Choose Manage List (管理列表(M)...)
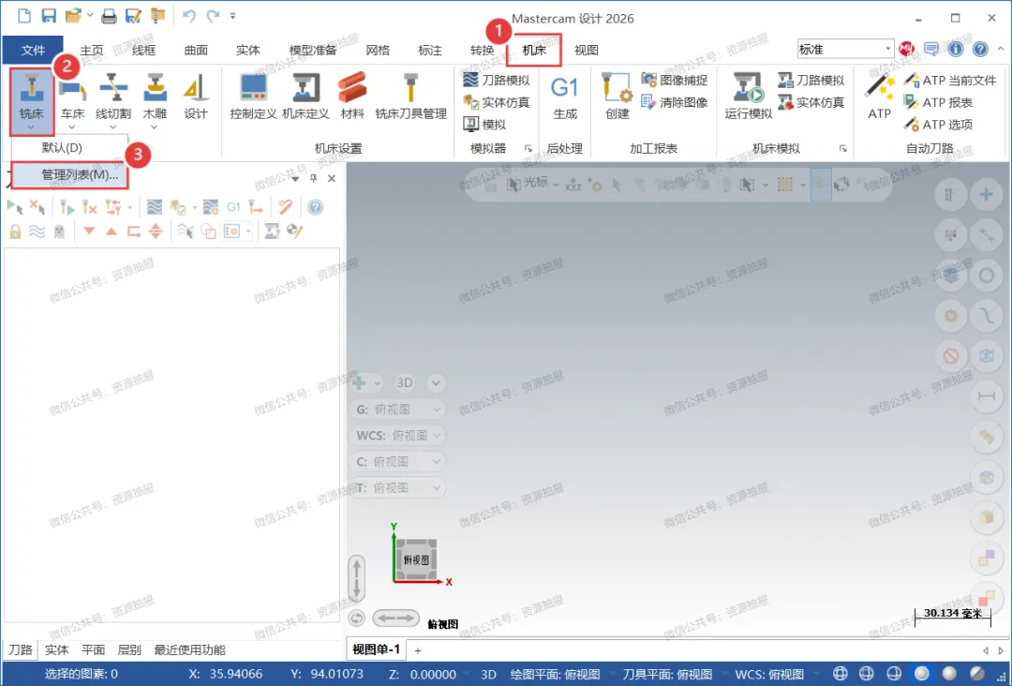 (69, 175)
